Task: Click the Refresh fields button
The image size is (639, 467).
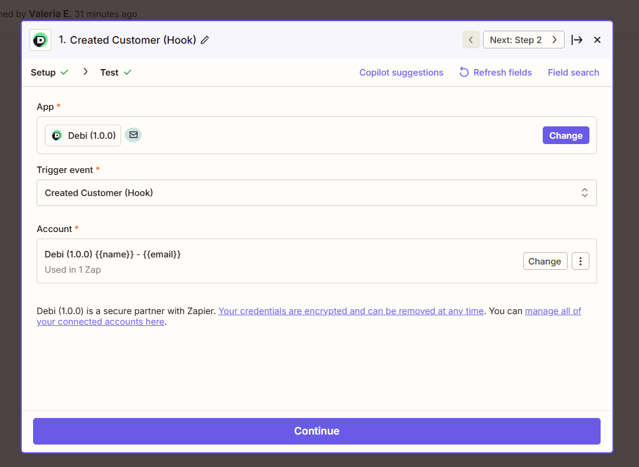Action: pyautogui.click(x=495, y=73)
